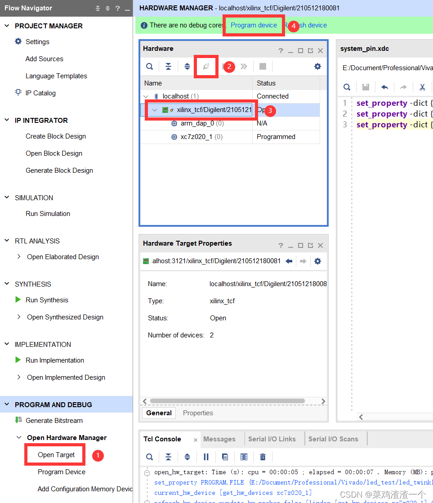Click Tcl Console clear trash icon

pos(263,457)
